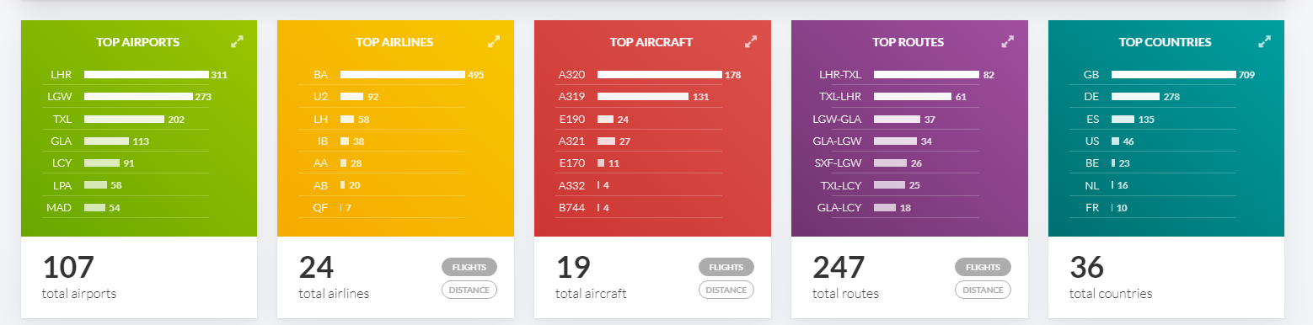Viewport: 1313px width, 325px height.
Task: Click the GB country bar
Action: tap(1174, 75)
